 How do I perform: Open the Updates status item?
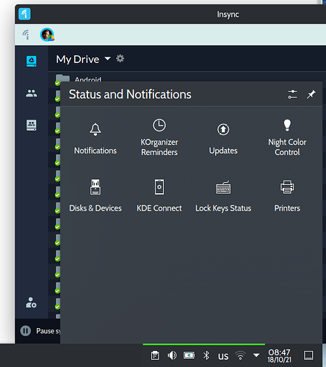pyautogui.click(x=223, y=139)
